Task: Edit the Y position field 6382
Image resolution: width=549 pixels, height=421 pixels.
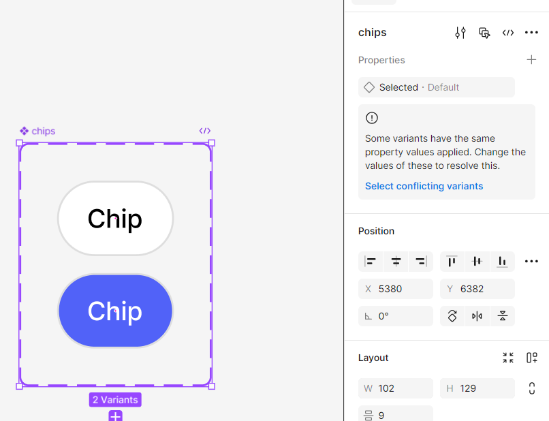Action: (477, 289)
